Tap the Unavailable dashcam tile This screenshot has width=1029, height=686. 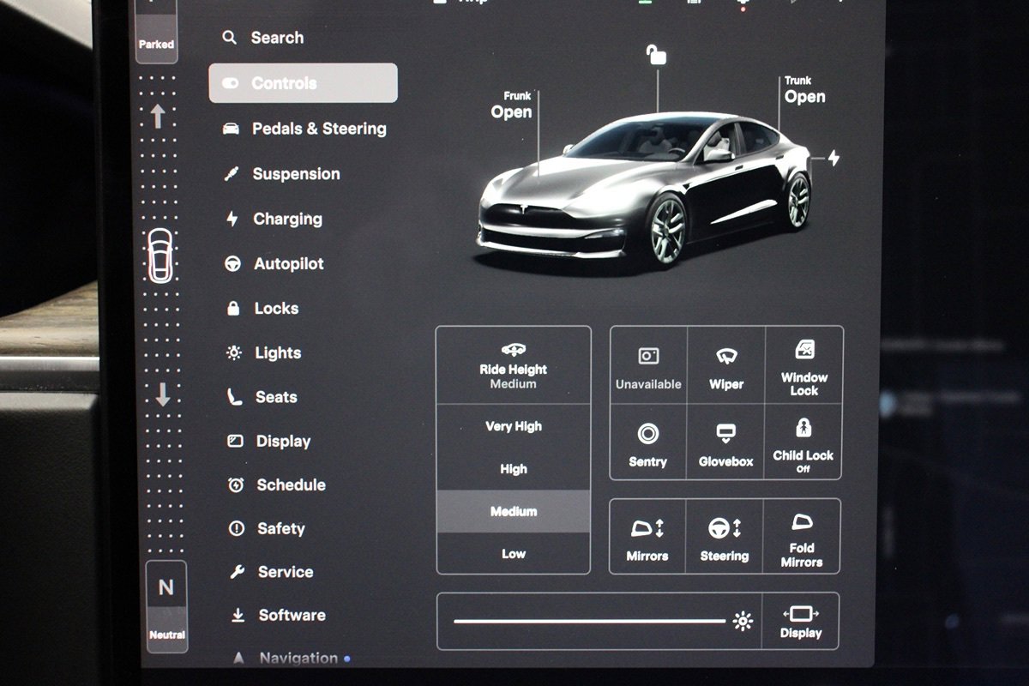point(648,367)
